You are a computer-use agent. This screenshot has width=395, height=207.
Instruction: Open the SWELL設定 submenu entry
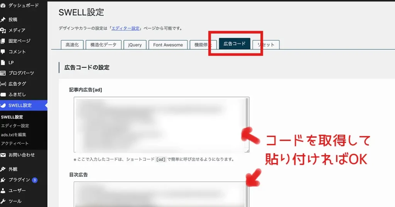click(x=12, y=117)
